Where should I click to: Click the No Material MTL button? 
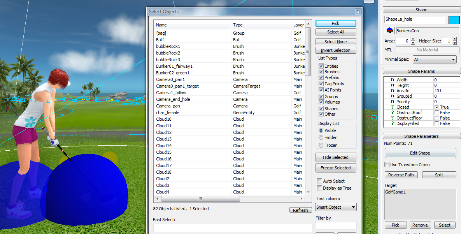pos(427,50)
